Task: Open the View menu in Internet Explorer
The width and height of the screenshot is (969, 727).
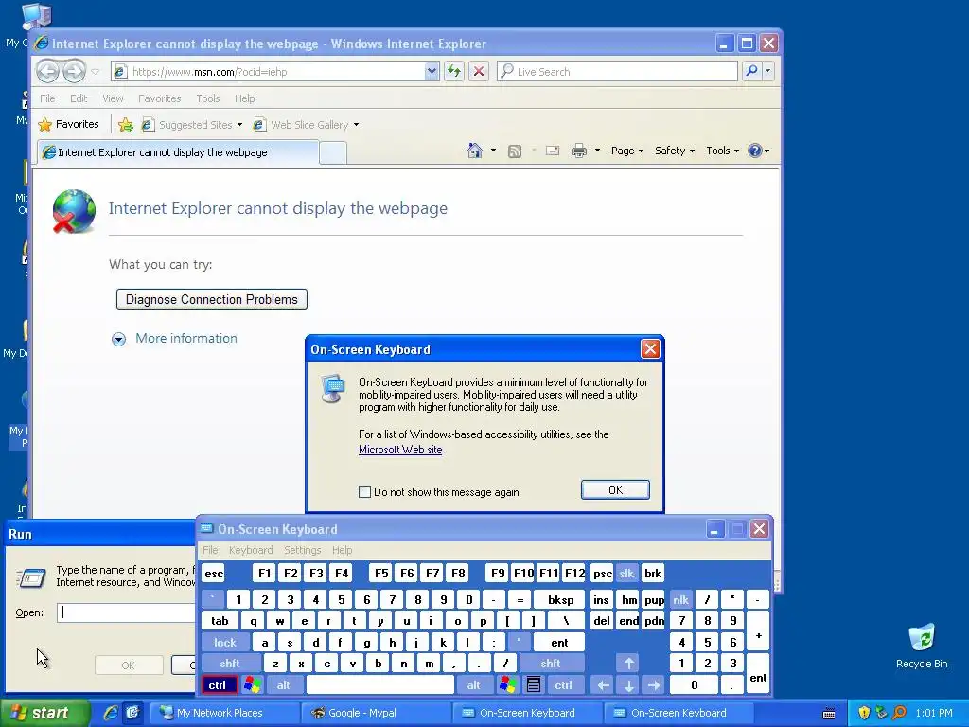Action: click(114, 98)
